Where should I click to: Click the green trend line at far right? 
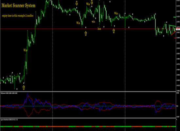tap(172, 26)
